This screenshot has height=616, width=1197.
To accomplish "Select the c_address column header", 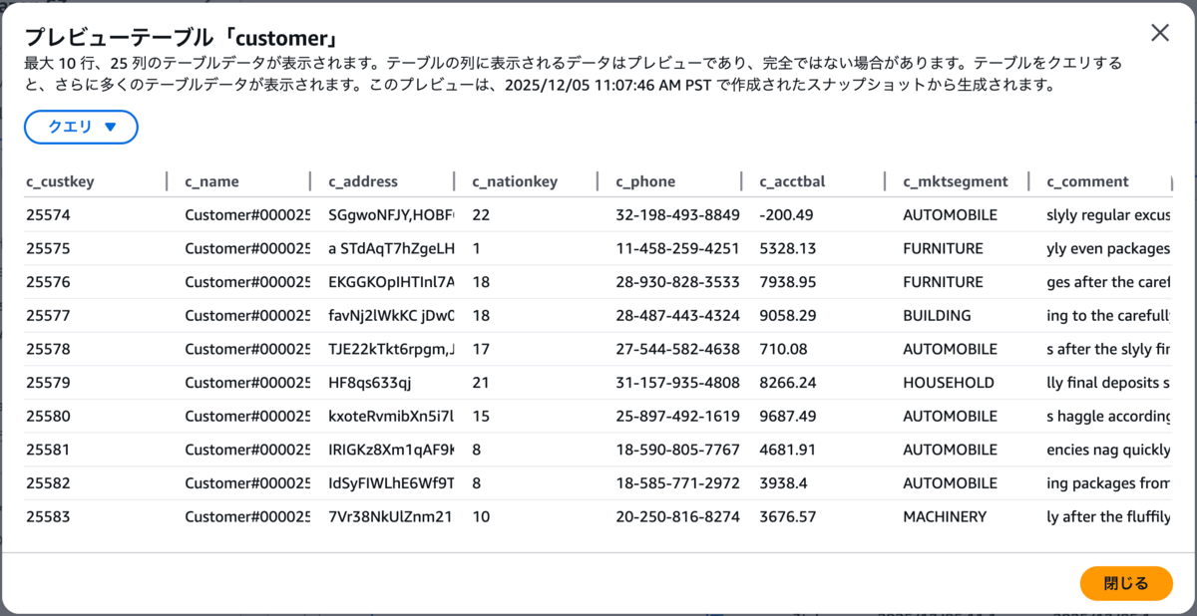I will pyautogui.click(x=363, y=181).
